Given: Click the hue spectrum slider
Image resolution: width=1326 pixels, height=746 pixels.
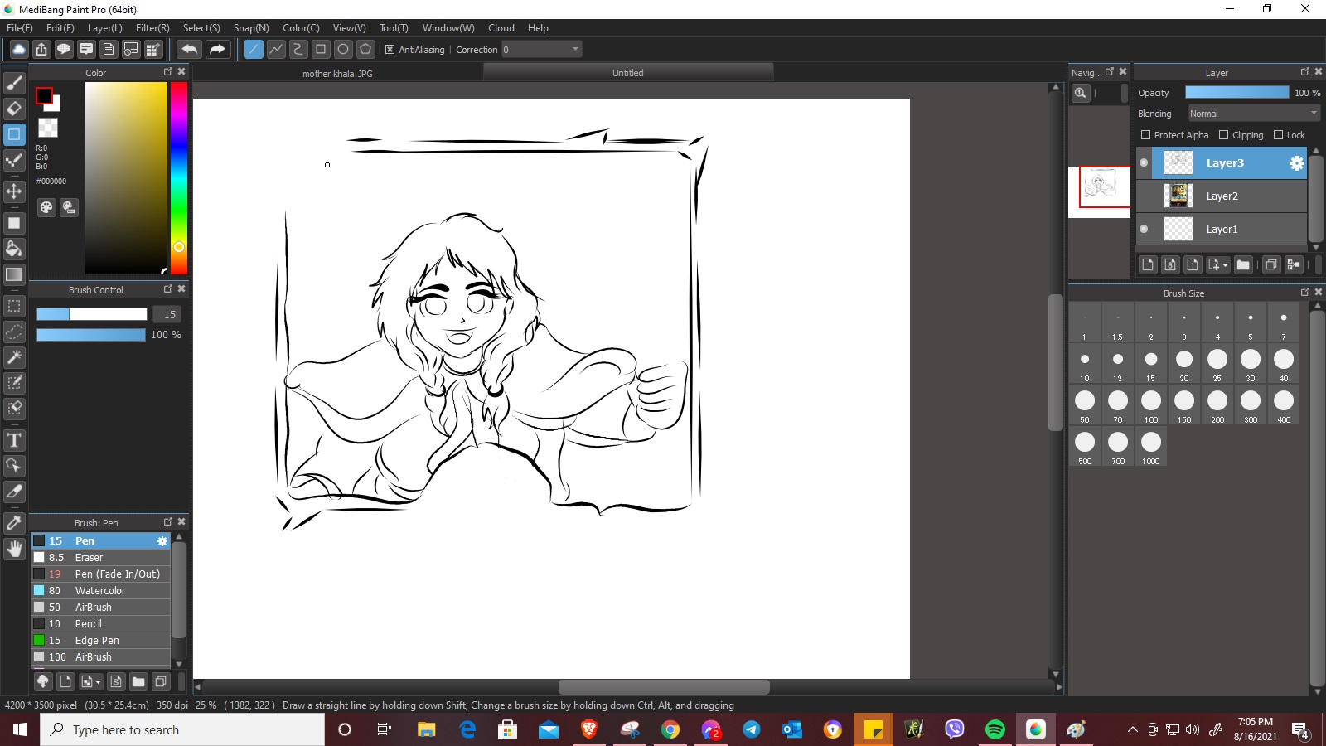Looking at the screenshot, I should point(179,178).
